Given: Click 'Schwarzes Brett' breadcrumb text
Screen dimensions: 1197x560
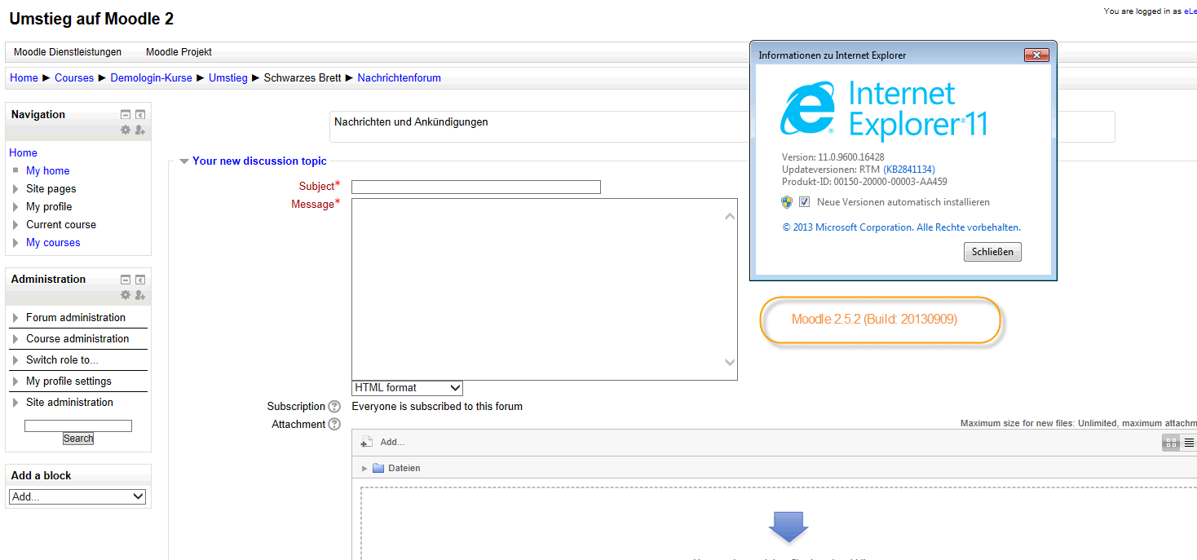Looking at the screenshot, I should (x=303, y=78).
